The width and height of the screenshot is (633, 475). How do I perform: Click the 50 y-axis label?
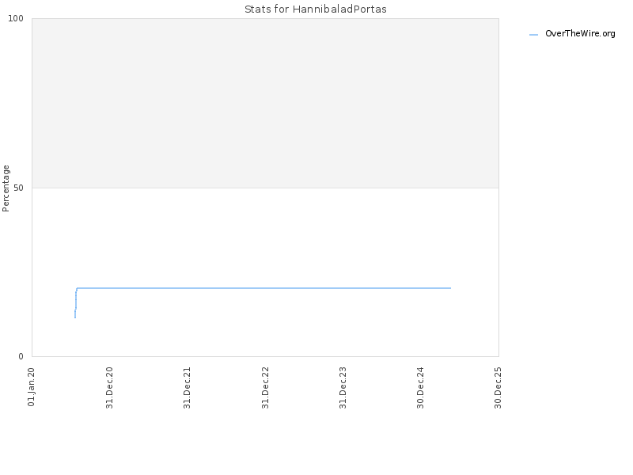click(x=18, y=188)
